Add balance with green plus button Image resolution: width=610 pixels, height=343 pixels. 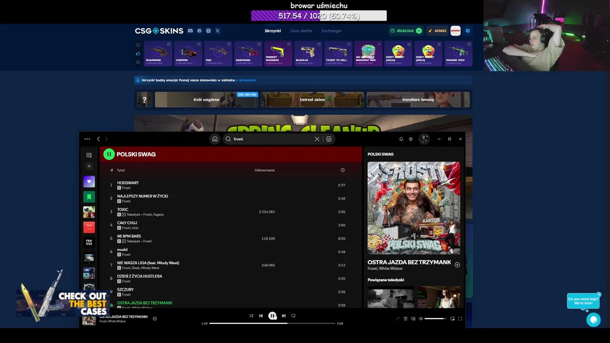pos(418,31)
